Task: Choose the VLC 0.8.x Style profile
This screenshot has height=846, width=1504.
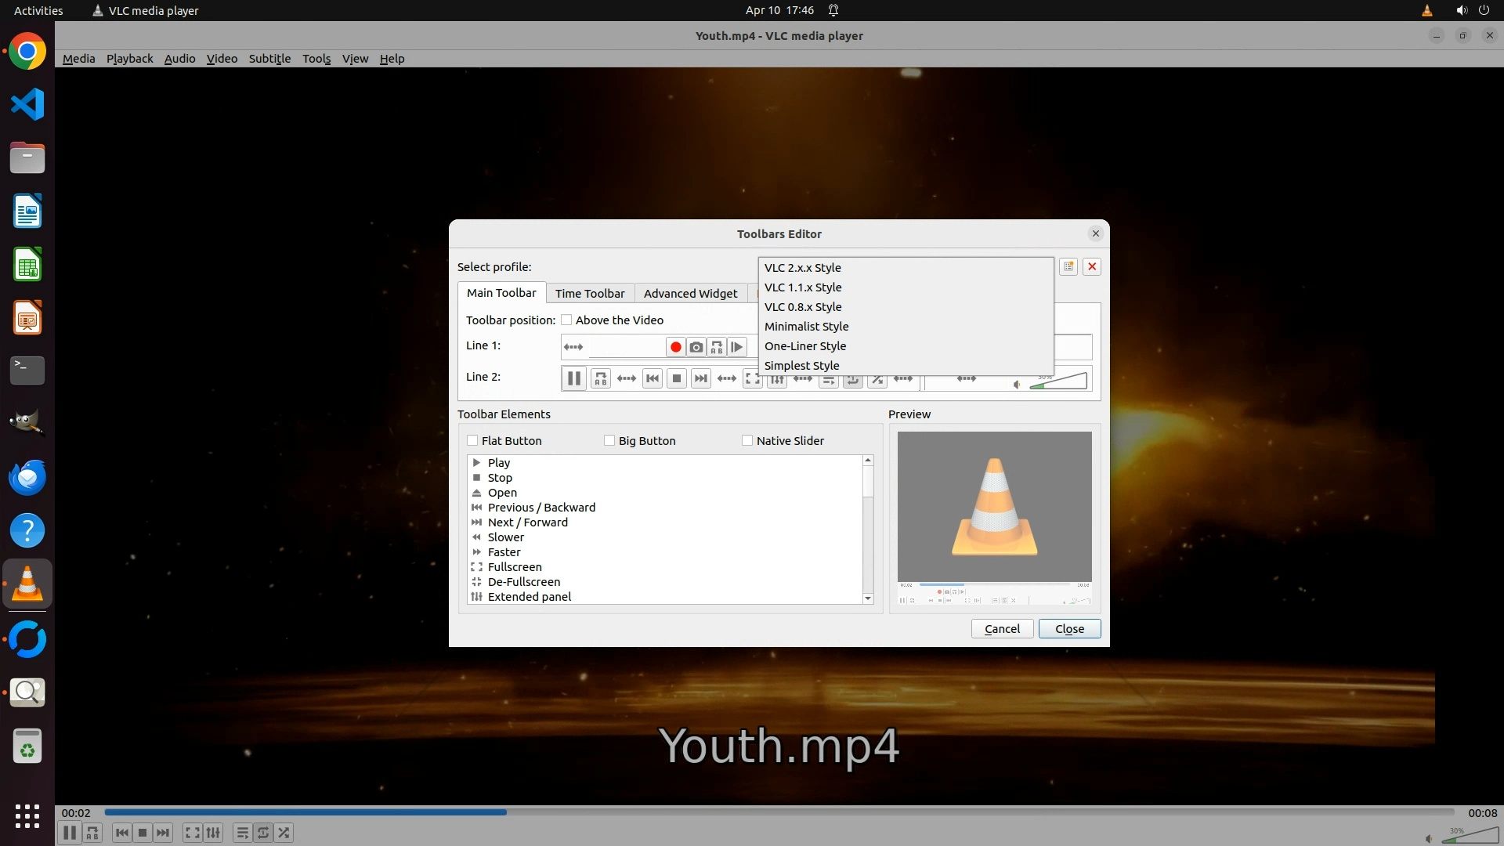Action: tap(803, 307)
